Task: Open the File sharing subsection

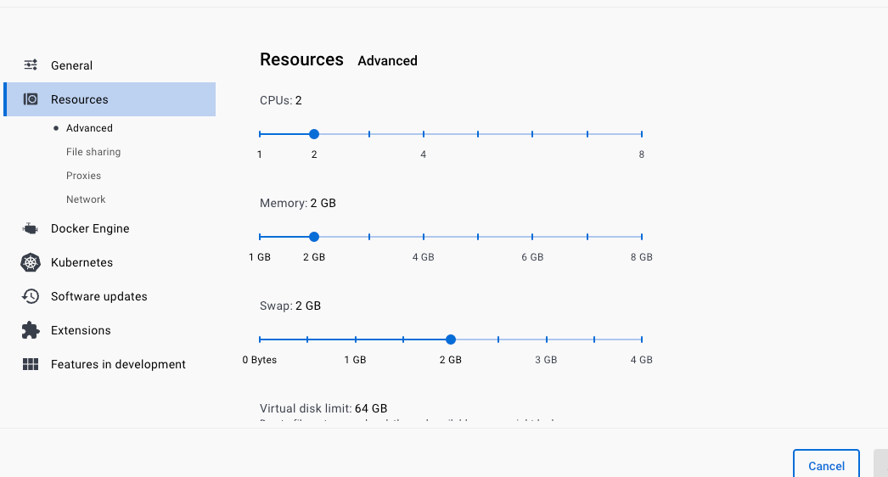Action: click(93, 152)
